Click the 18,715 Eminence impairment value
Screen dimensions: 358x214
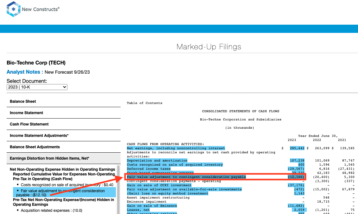tap(323, 201)
